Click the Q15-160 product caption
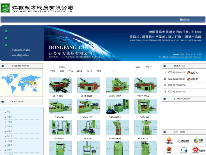 click(144, 117)
